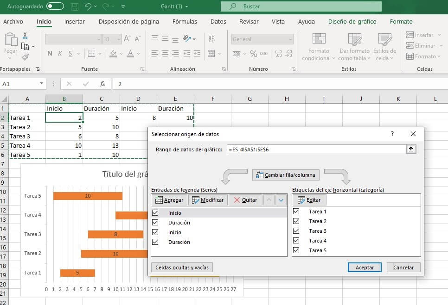Click the collapse range selector arrow icon

pyautogui.click(x=411, y=149)
